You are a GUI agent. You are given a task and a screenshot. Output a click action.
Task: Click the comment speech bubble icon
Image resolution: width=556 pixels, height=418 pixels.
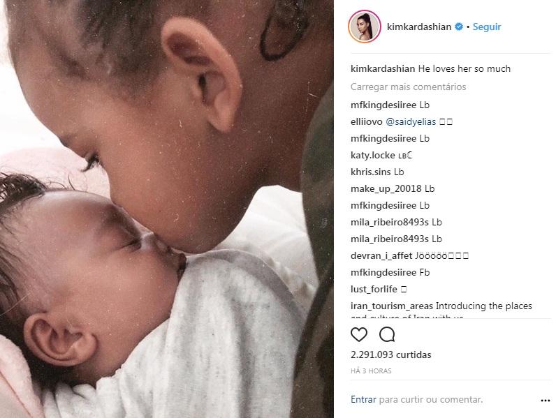(387, 334)
